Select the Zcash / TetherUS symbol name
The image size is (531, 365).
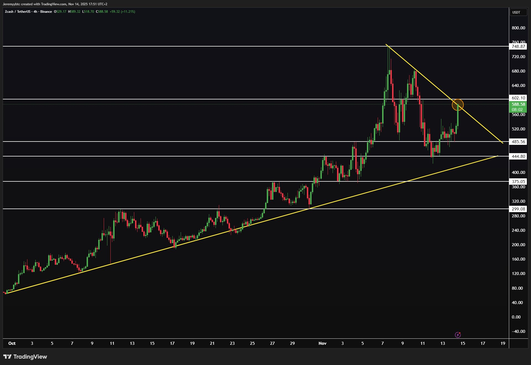[18, 12]
